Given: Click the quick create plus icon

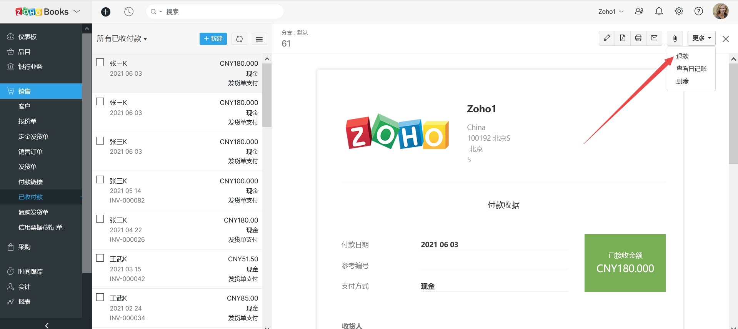Looking at the screenshot, I should (105, 12).
